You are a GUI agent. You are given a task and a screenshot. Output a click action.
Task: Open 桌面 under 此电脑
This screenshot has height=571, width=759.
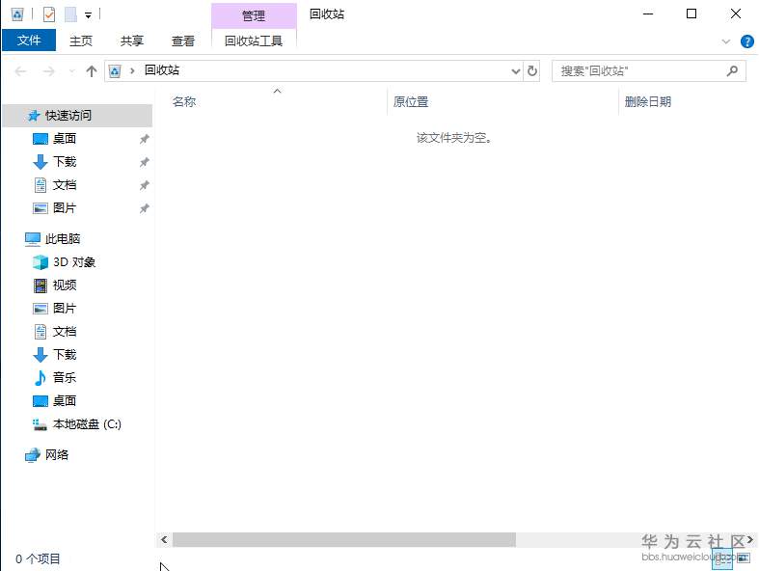tap(65, 401)
